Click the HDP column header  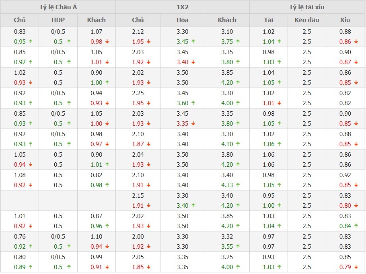[x=58, y=20]
